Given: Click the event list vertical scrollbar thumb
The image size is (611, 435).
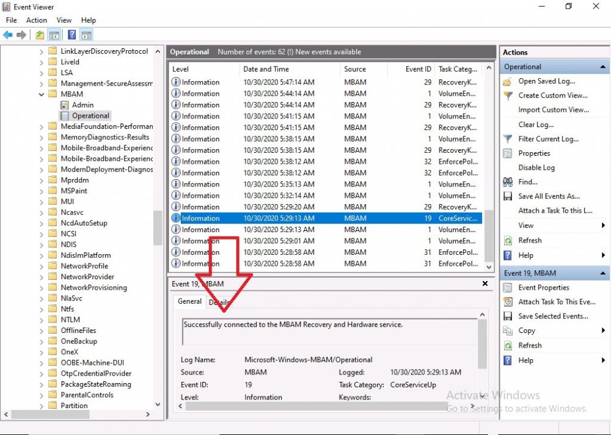Looking at the screenshot, I should [x=489, y=236].
